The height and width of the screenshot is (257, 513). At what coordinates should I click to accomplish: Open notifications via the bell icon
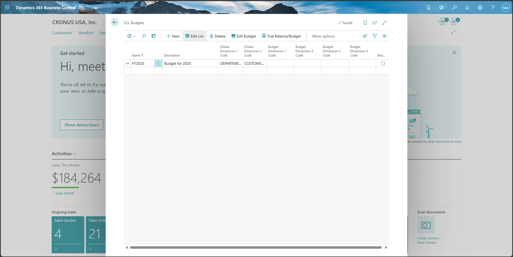click(x=467, y=7)
